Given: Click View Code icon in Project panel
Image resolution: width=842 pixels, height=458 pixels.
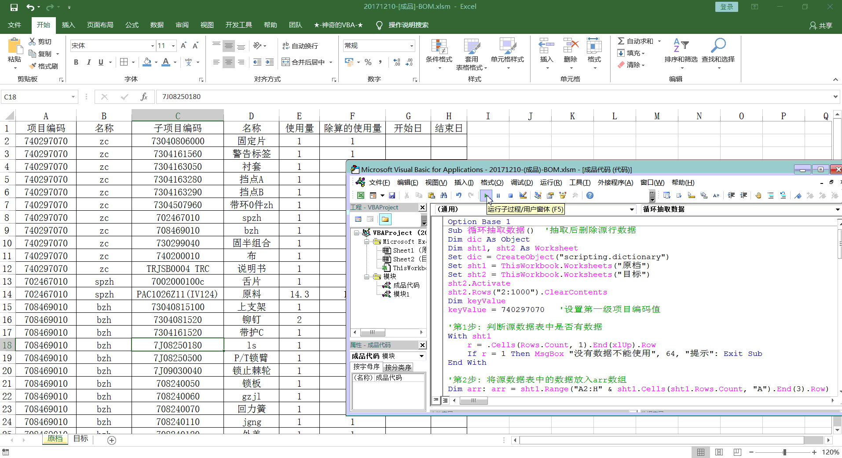Looking at the screenshot, I should (x=358, y=219).
